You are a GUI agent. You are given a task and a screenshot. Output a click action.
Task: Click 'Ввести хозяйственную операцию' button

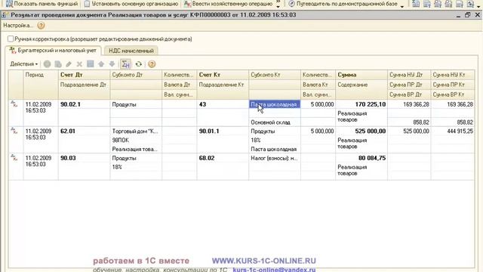[228, 4]
